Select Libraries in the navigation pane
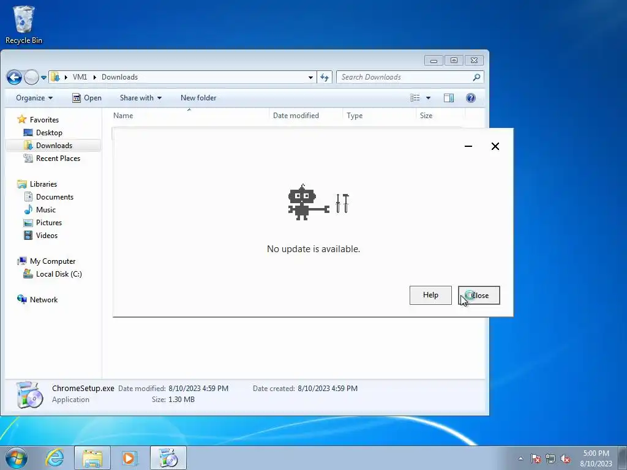The image size is (627, 470). pyautogui.click(x=43, y=184)
